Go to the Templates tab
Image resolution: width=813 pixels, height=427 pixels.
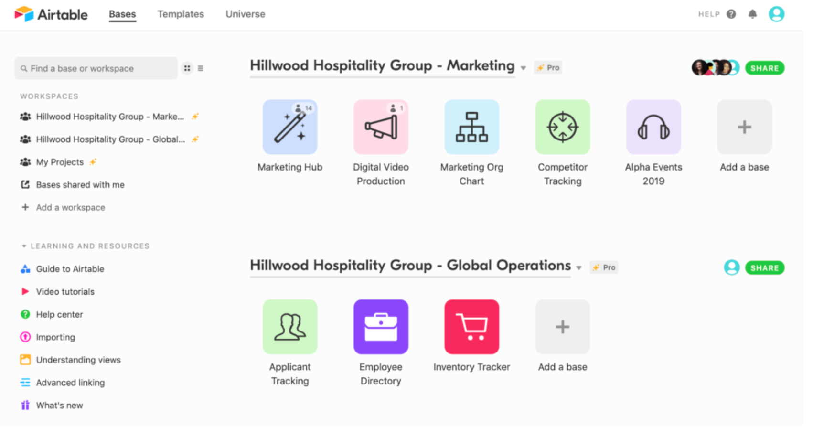[x=181, y=14]
